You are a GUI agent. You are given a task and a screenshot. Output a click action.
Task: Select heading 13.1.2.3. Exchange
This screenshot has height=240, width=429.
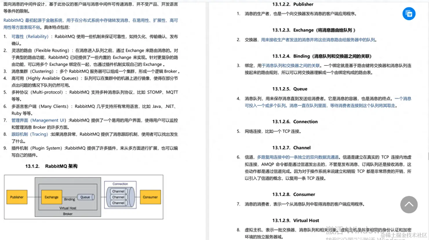(x=314, y=30)
